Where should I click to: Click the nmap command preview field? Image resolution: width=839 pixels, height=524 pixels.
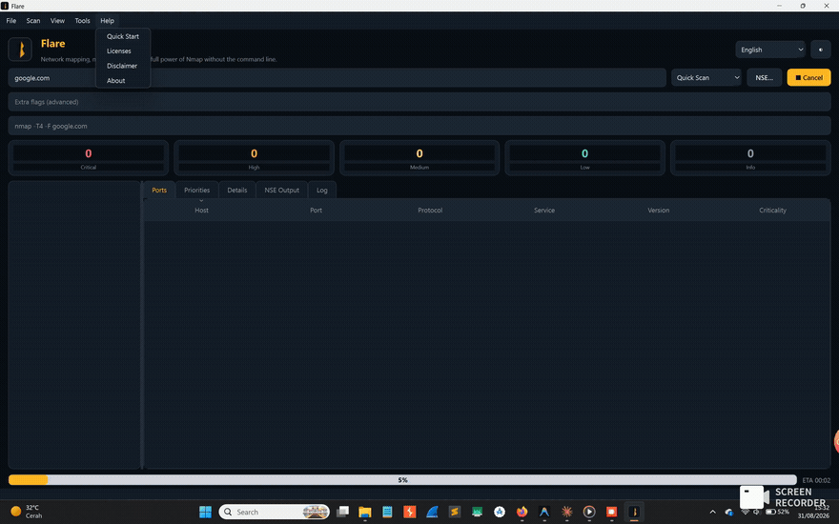tap(419, 126)
